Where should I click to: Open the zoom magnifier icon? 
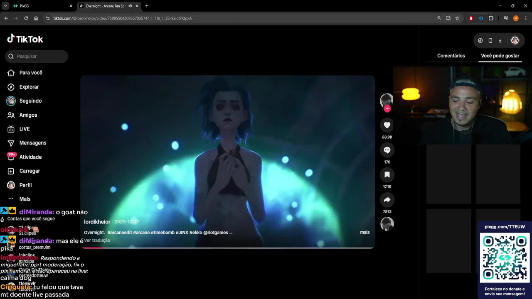[439, 18]
